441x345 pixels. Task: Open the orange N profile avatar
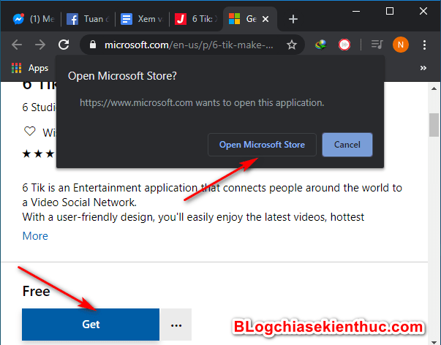[401, 45]
